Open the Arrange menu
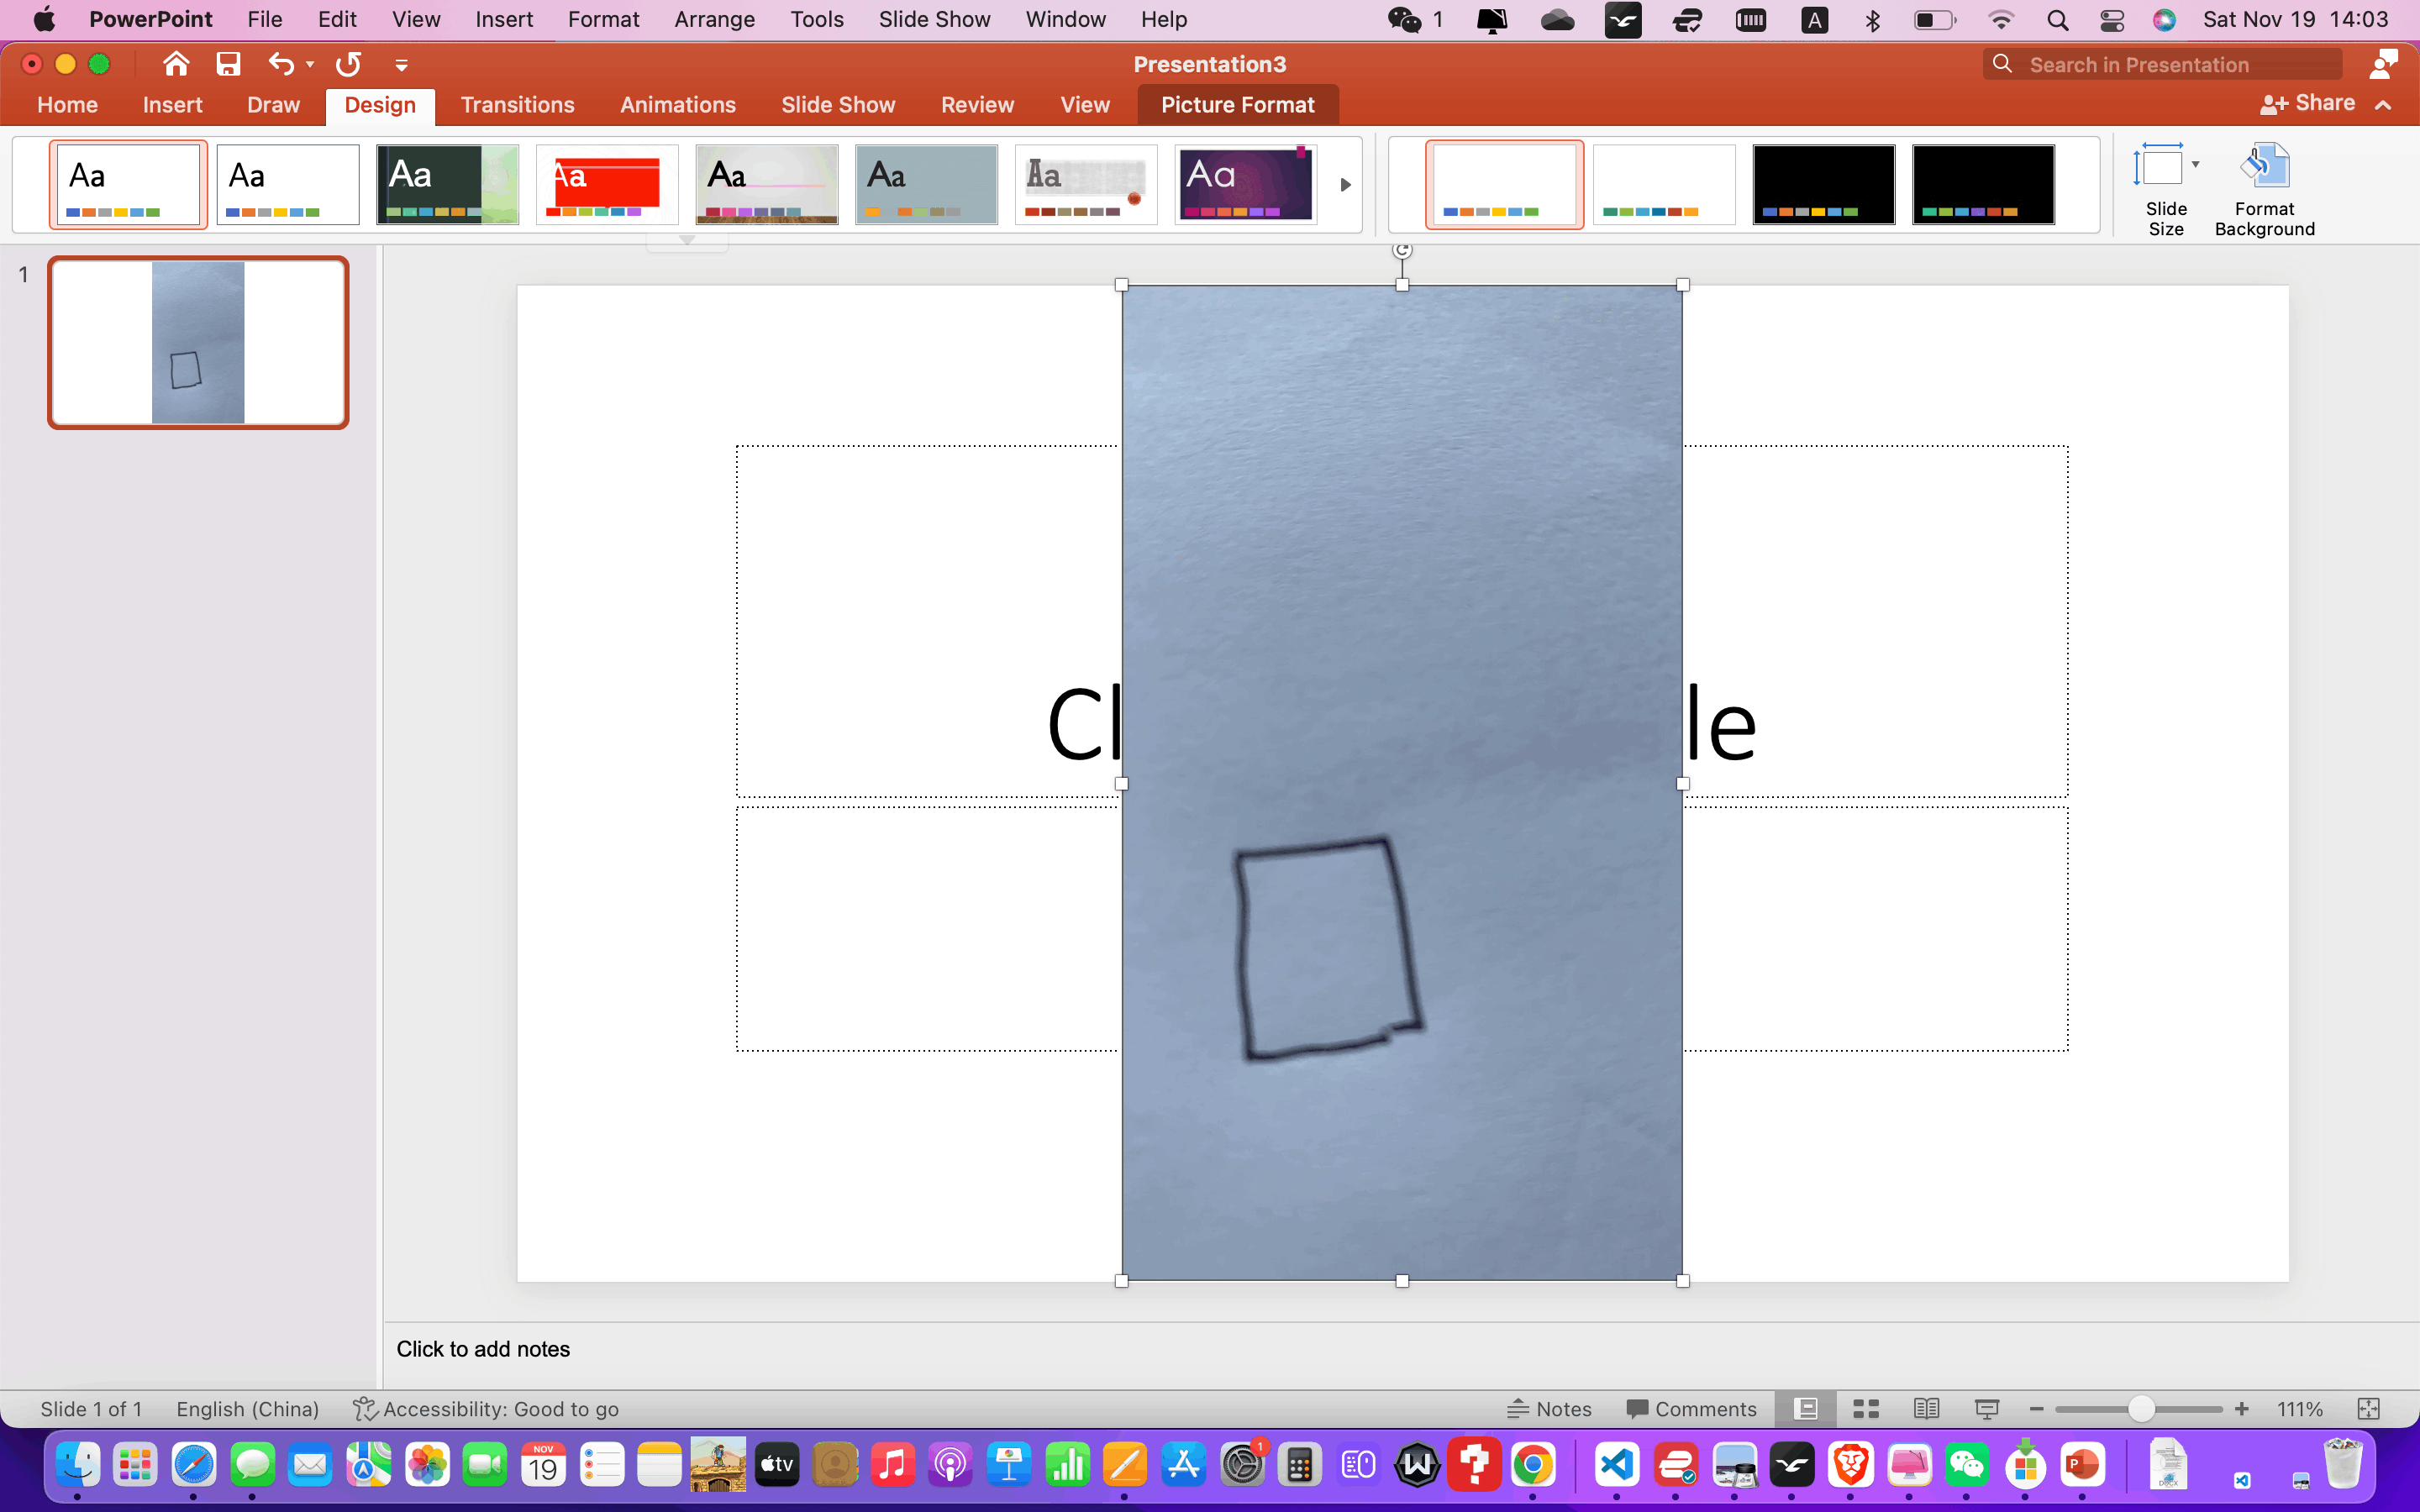Viewport: 2420px width, 1512px height. click(714, 20)
